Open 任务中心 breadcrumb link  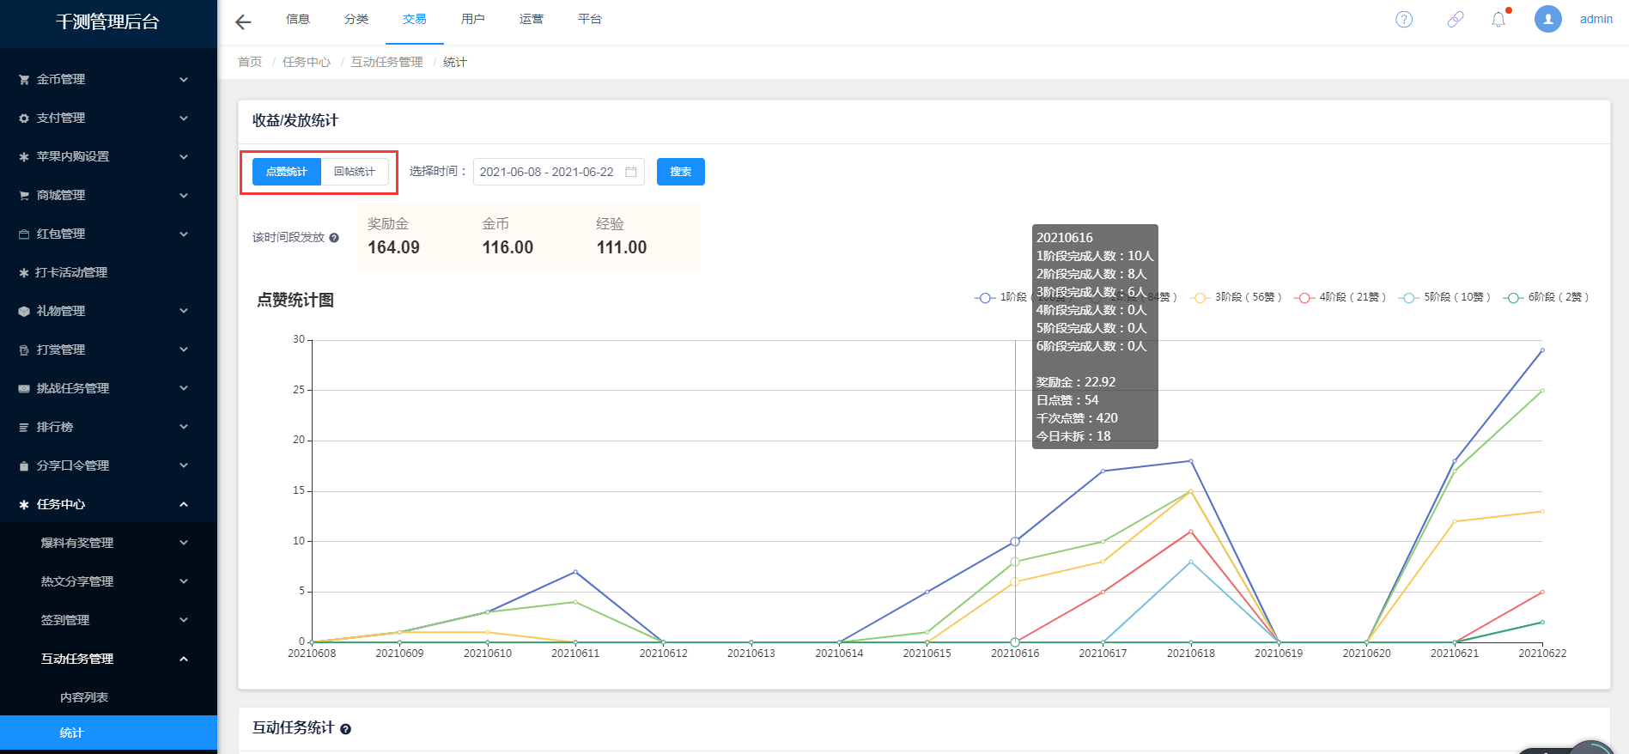pyautogui.click(x=307, y=62)
